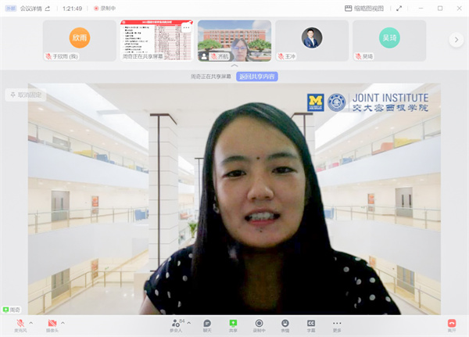Image resolution: width=469 pixels, height=337 pixels.
Task: Enable captions with the CC icon
Action: [x=311, y=324]
